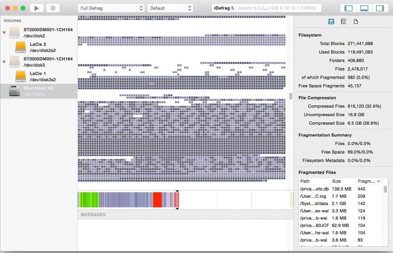Open the Full Defrag algorithm dropdown
Viewport: 393px width, 253px height.
[111, 8]
